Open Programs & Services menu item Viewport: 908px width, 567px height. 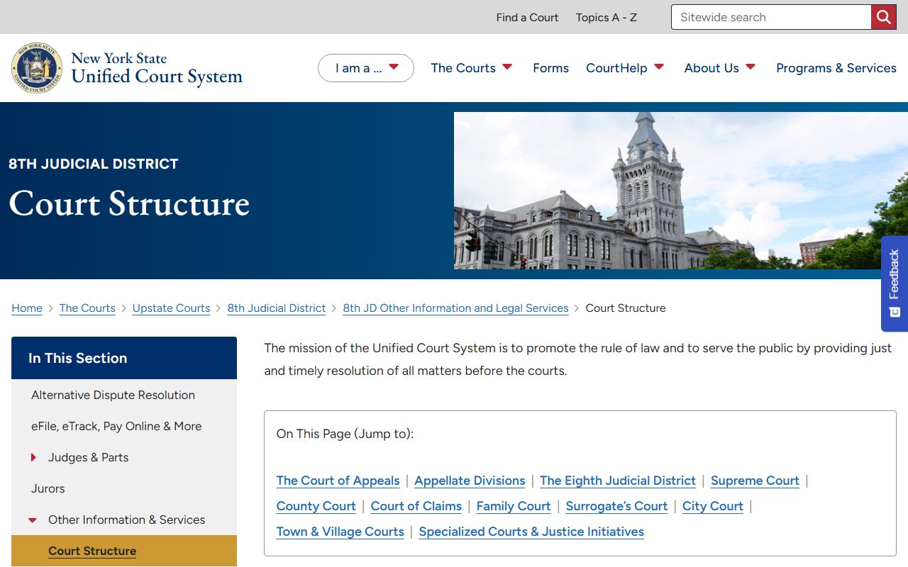(x=836, y=68)
